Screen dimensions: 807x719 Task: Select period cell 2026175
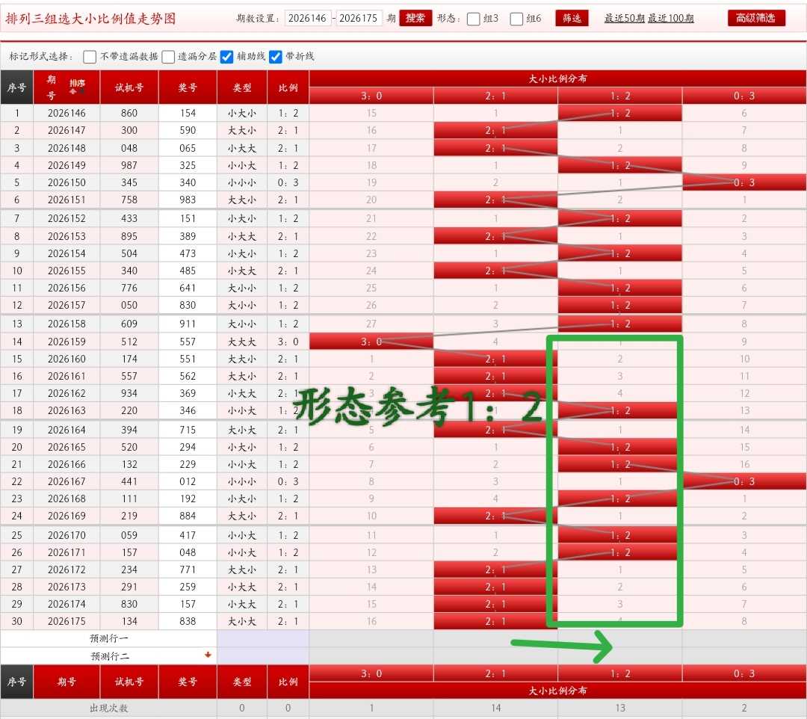(x=67, y=621)
